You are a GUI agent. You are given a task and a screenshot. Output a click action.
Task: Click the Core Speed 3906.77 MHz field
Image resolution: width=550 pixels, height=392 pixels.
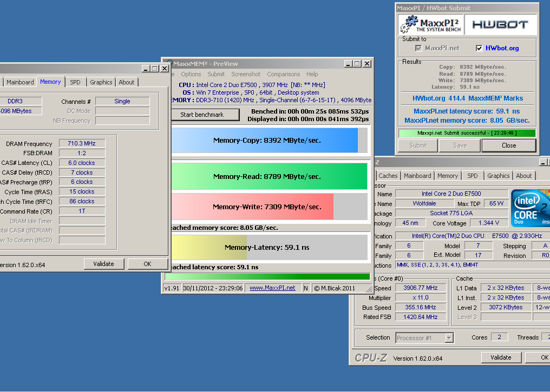(421, 288)
